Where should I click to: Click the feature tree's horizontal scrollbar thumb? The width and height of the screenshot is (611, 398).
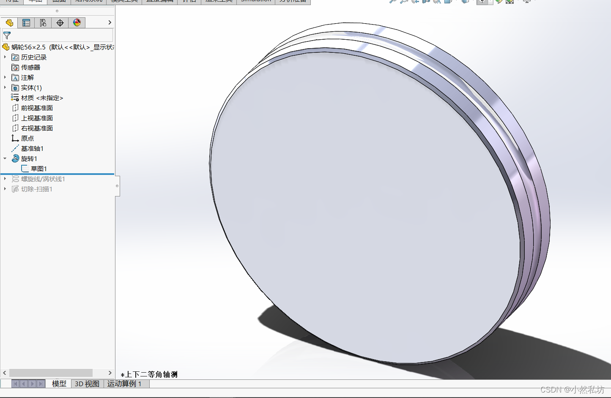pyautogui.click(x=51, y=373)
